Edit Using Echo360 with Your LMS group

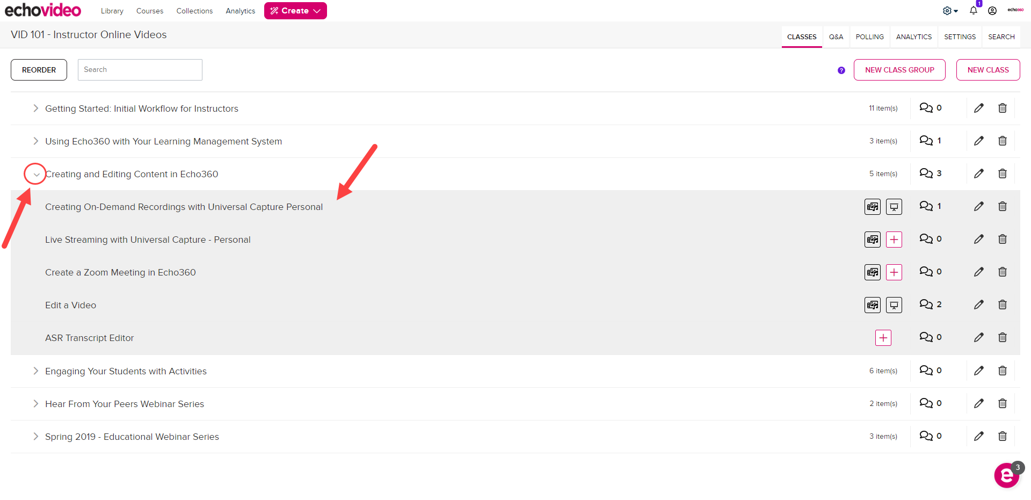coord(979,141)
